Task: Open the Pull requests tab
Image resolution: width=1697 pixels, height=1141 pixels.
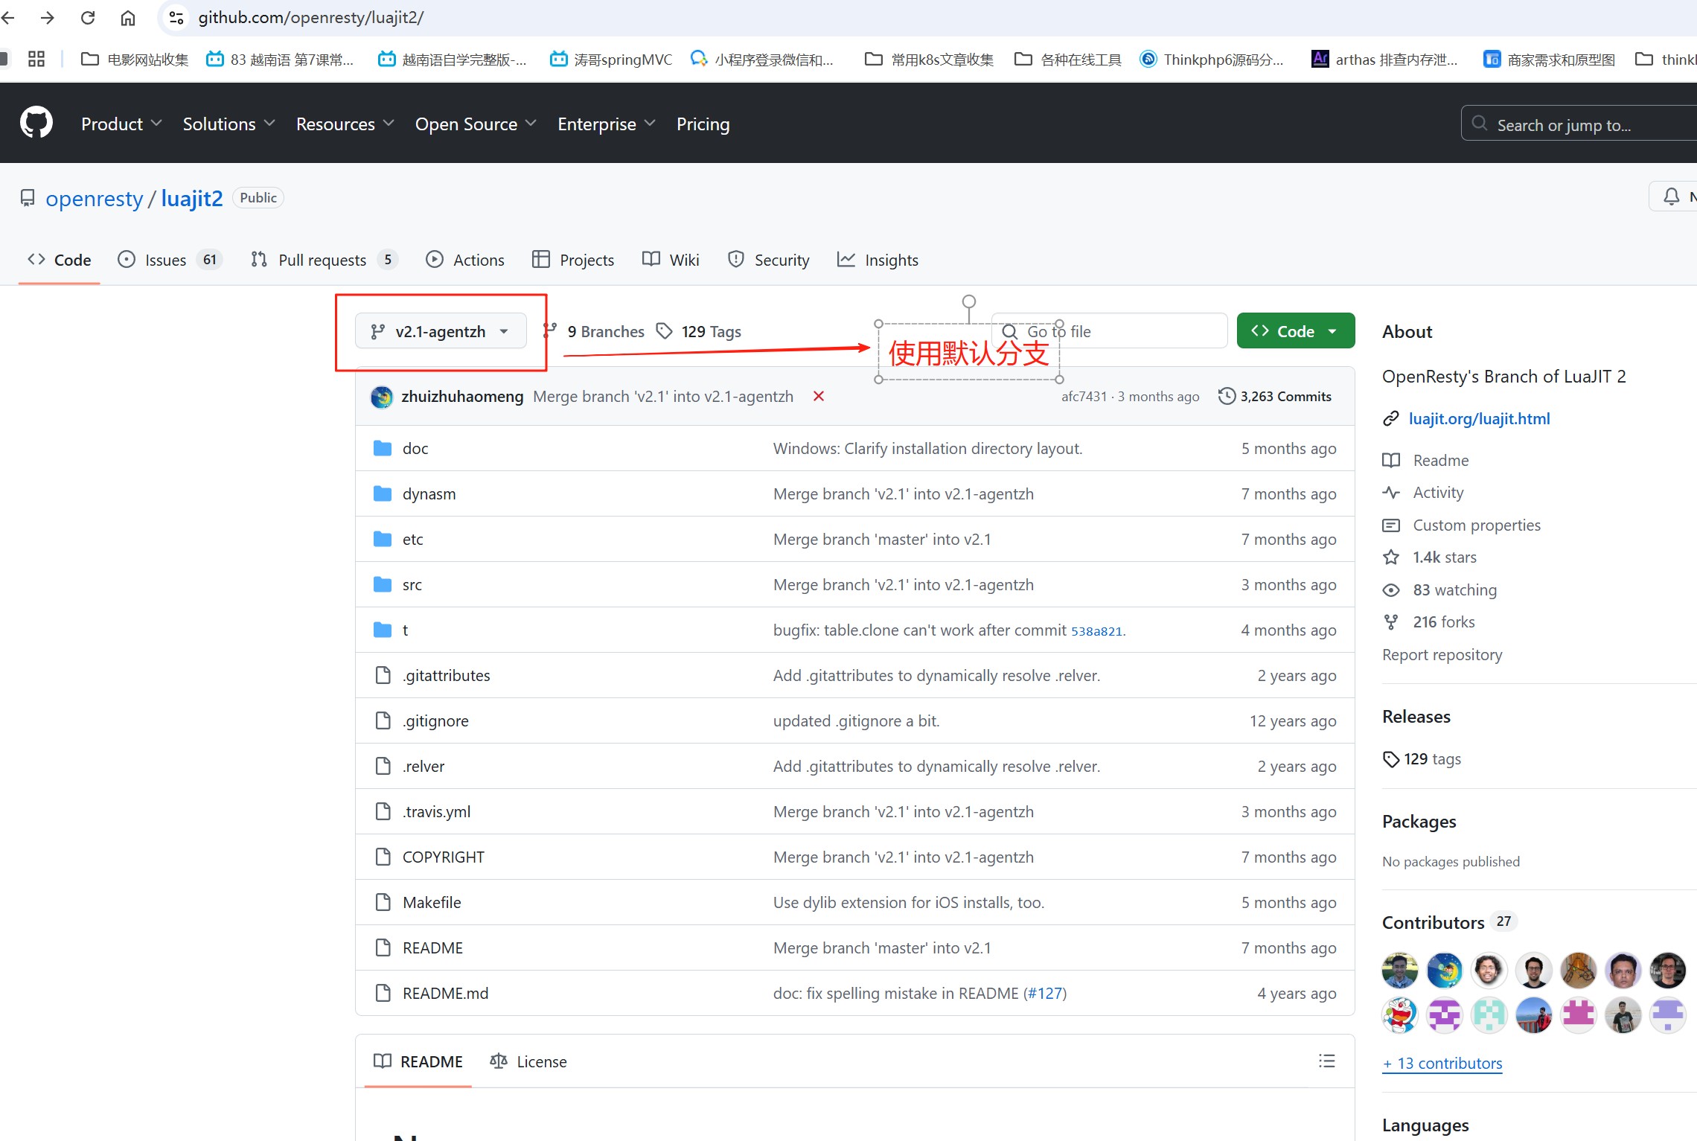Action: coord(322,260)
